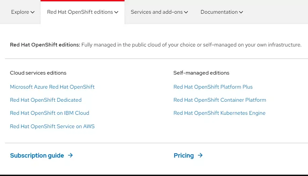The image size is (308, 176).
Task: Click the Cloud services editions heading
Action: (38, 73)
